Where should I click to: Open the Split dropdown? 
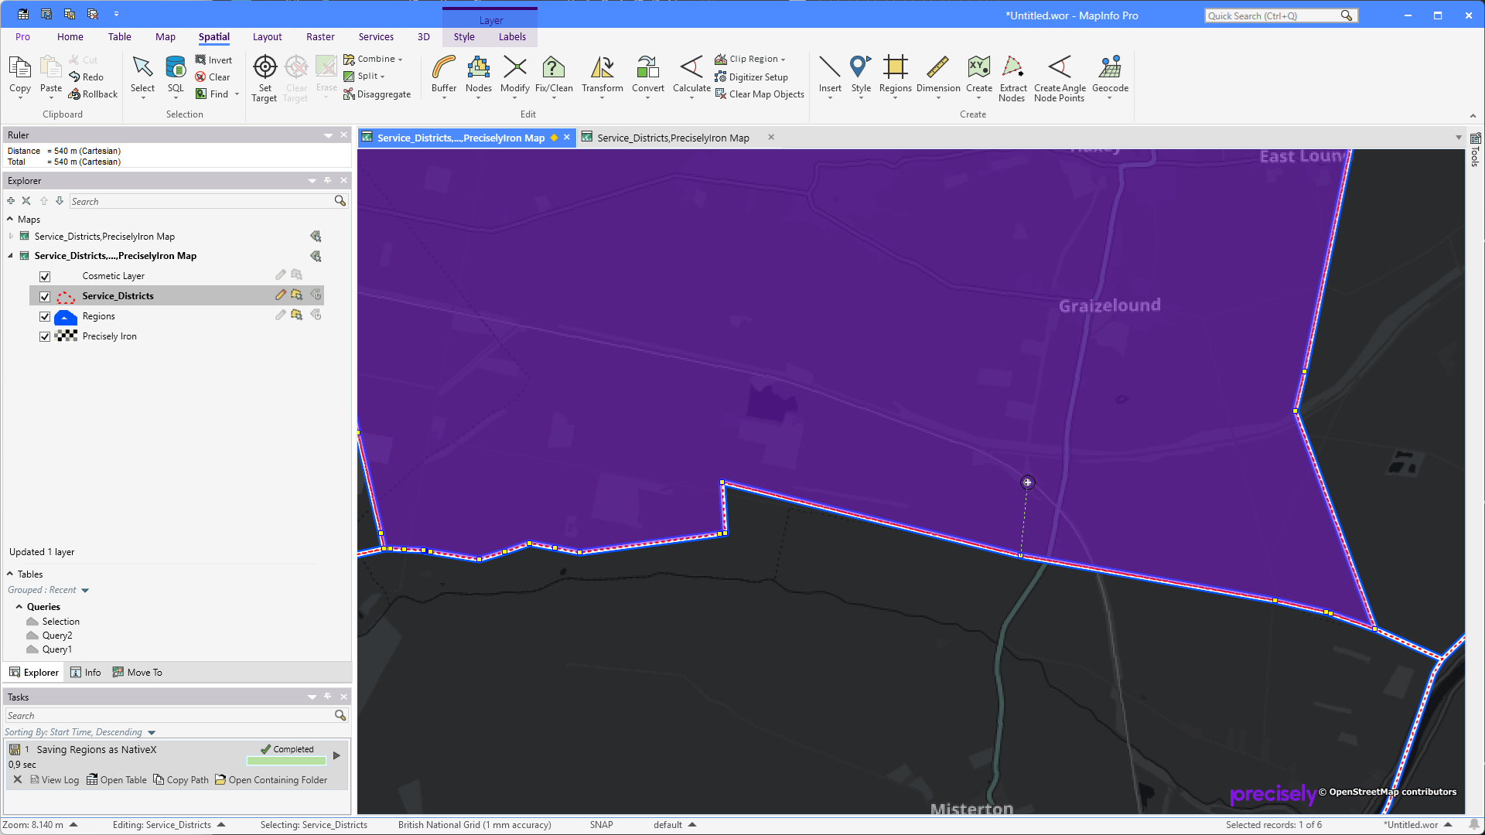pos(364,77)
